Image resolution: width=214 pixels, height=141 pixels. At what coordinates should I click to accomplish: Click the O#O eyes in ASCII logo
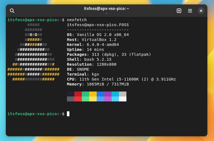point(33,35)
